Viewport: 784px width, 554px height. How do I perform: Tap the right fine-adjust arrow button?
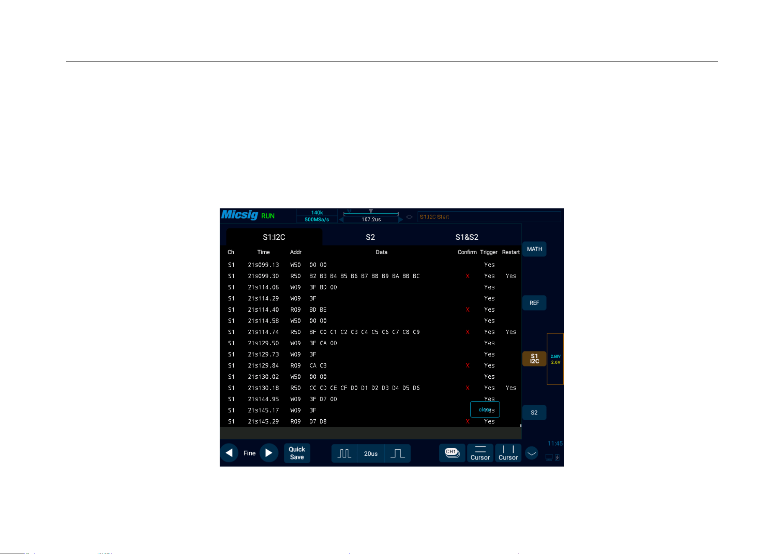click(x=269, y=453)
